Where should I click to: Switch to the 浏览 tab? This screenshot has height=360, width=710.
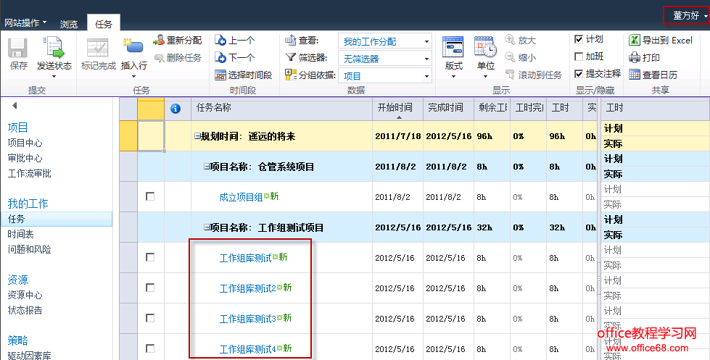(x=69, y=24)
